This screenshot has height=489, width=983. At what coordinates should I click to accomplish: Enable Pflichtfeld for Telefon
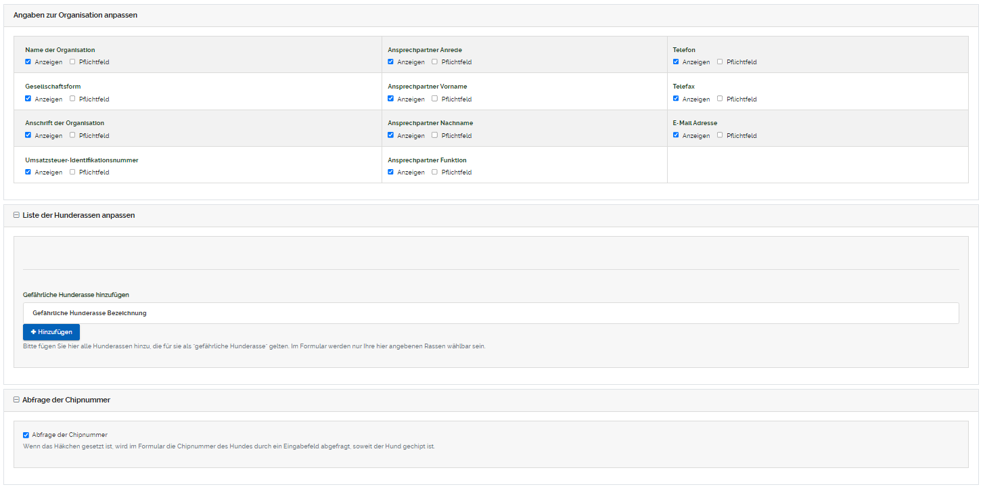(x=720, y=62)
